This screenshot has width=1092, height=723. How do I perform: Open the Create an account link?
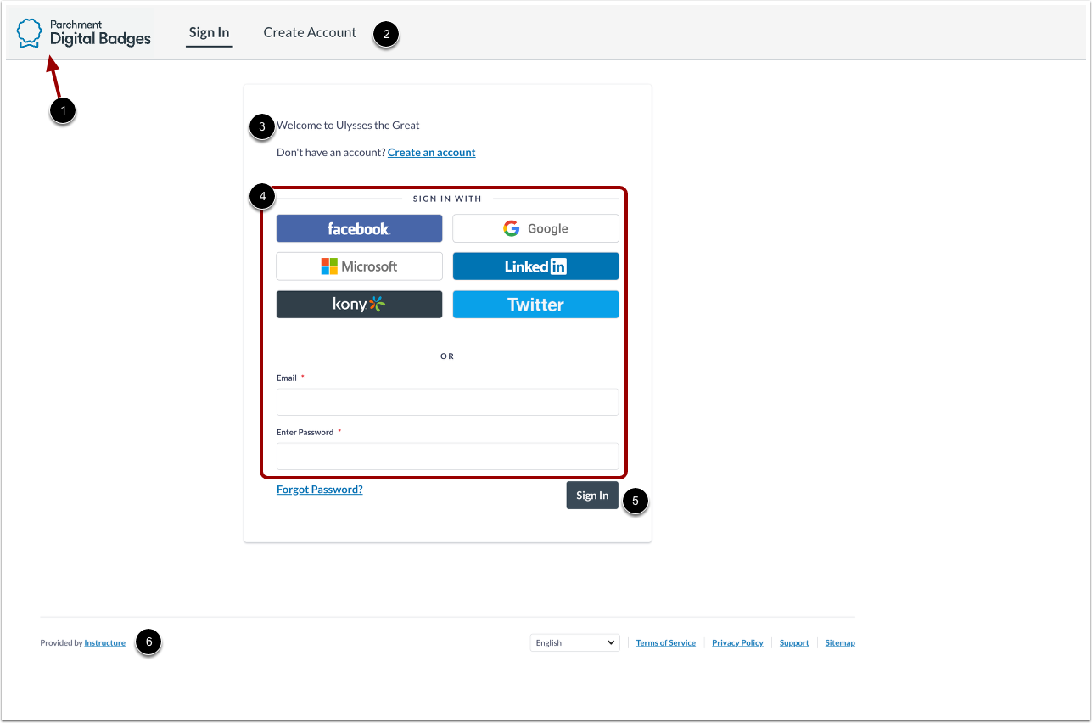point(431,152)
